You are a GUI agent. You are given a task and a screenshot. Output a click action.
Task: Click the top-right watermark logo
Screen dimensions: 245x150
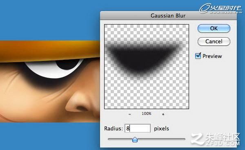(x=220, y=8)
